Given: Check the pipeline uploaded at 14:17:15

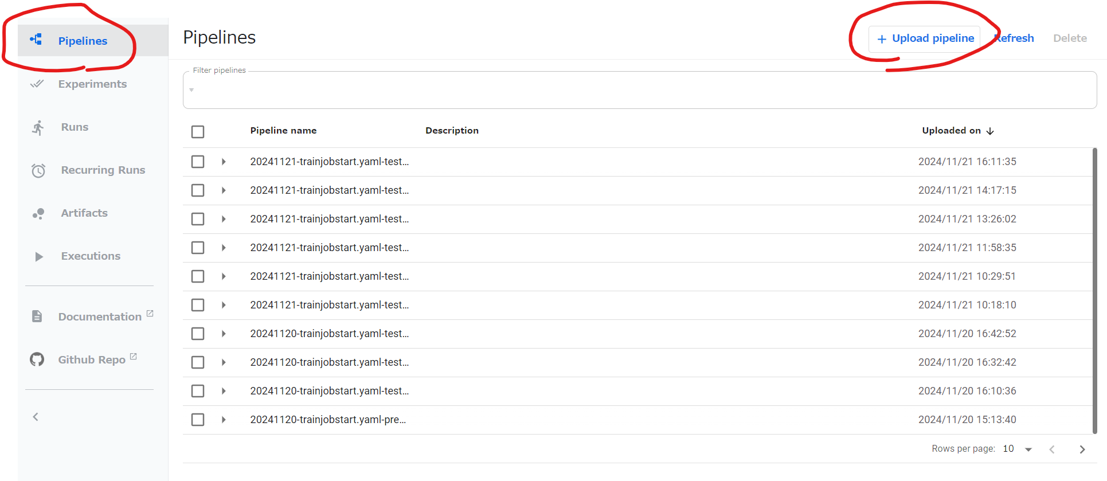Looking at the screenshot, I should click(x=198, y=190).
